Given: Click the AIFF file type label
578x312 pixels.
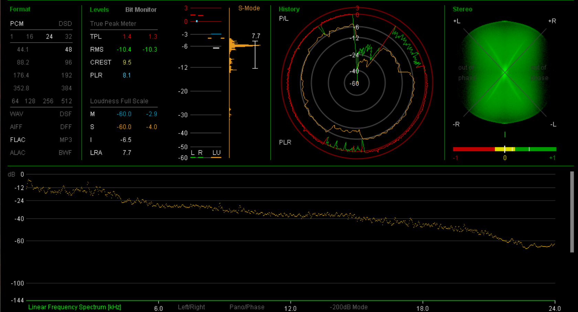Looking at the screenshot, I should coord(16,127).
